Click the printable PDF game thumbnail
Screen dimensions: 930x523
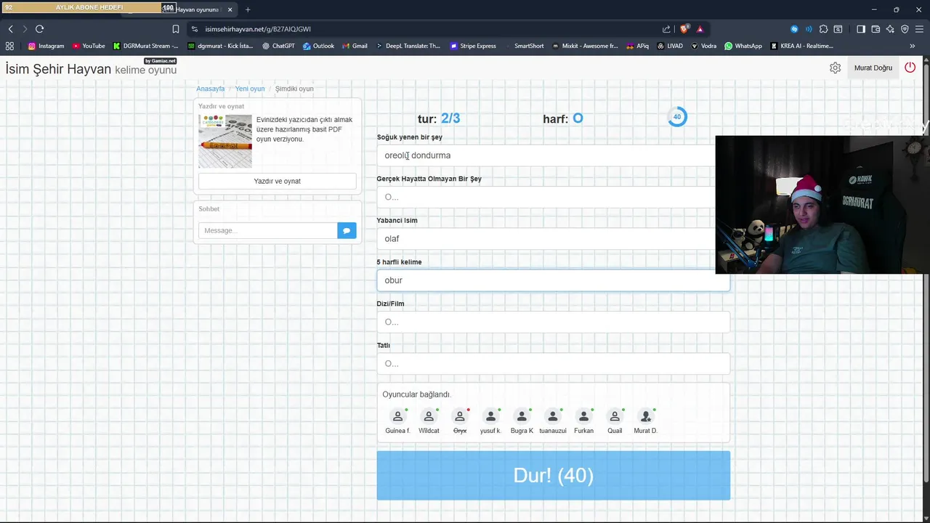225,141
